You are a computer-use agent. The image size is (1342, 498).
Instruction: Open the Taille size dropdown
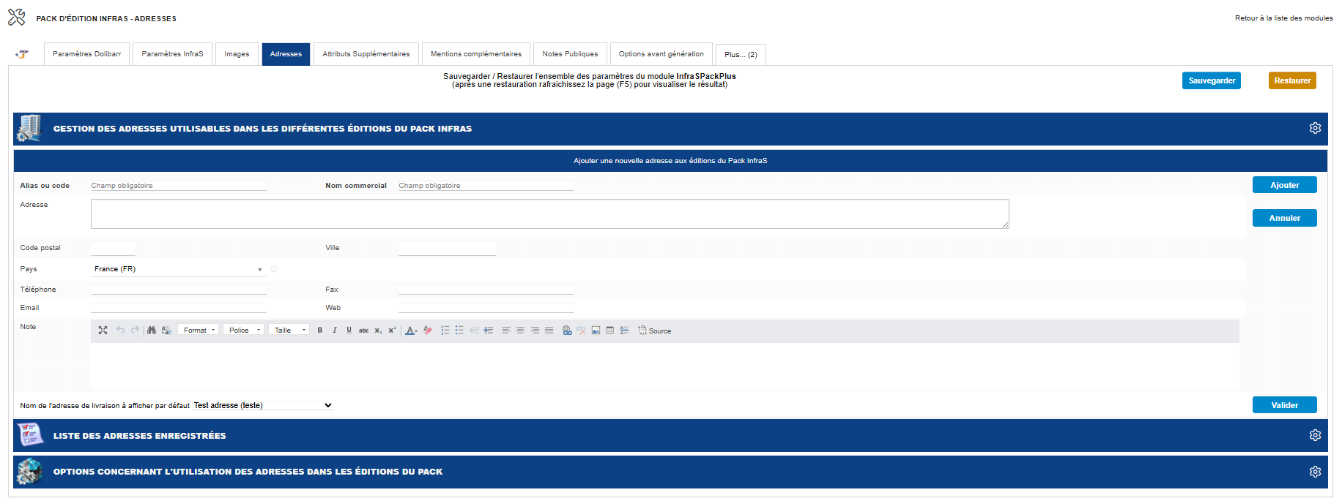(x=289, y=331)
